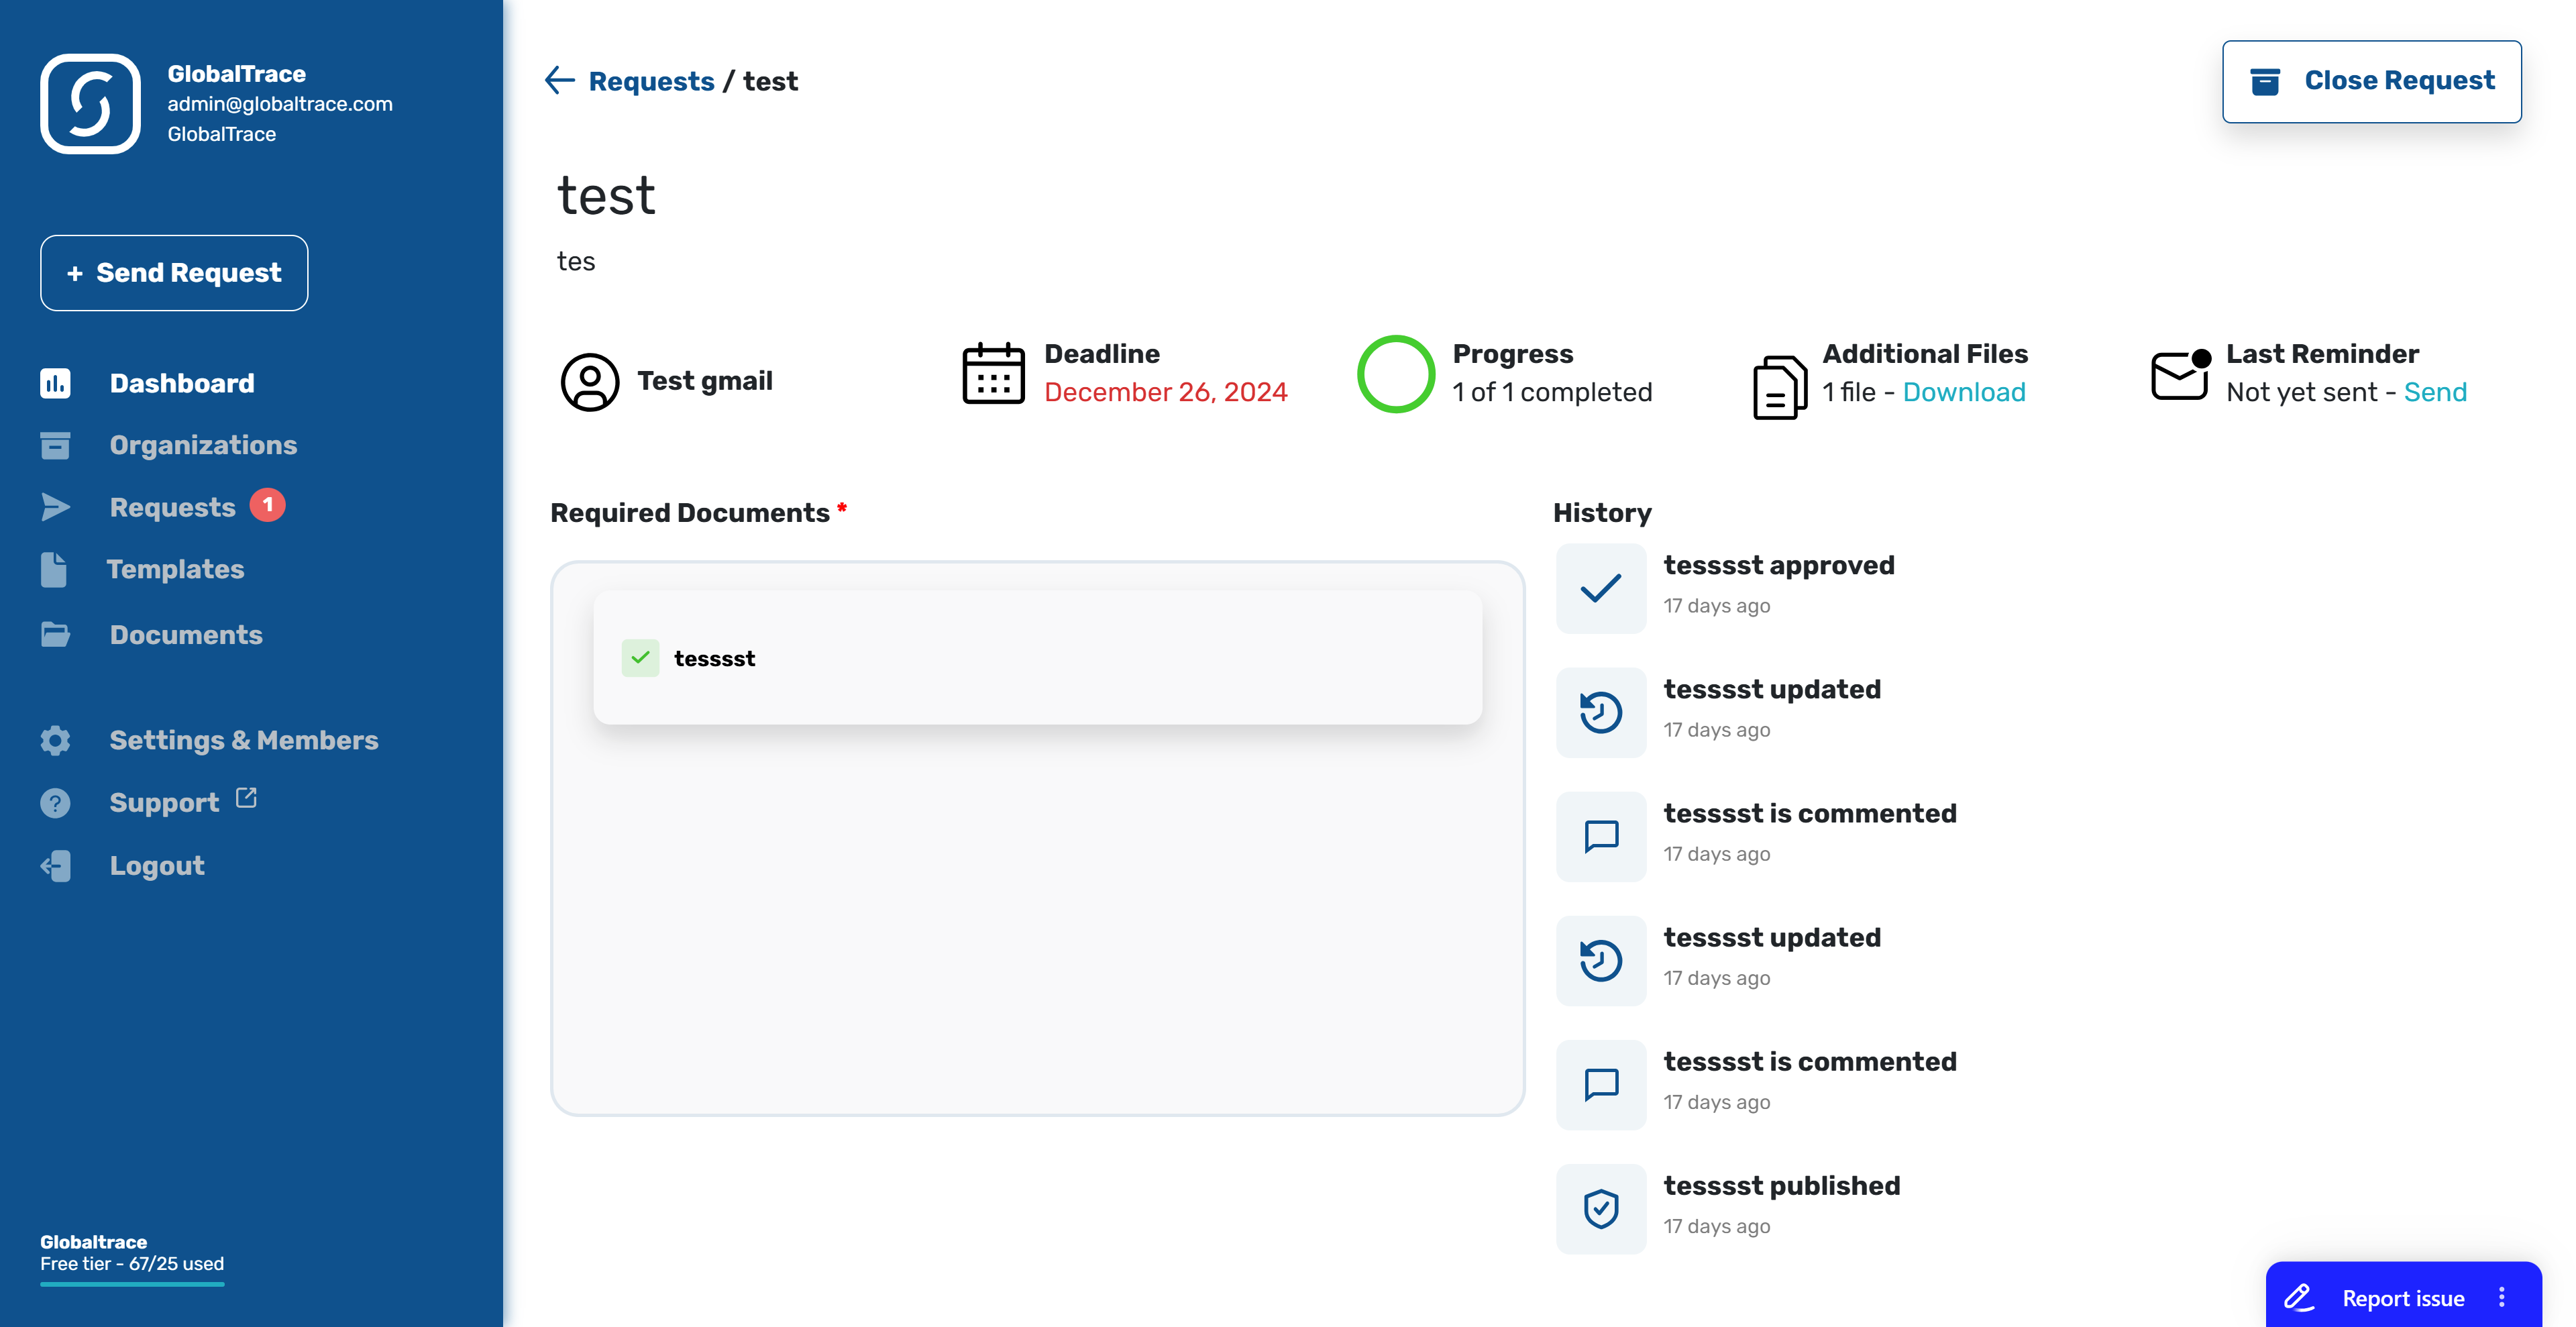Screen dimensions: 2576x1327
Task: Click the pencil icon in Report issue
Action: [2299, 1298]
